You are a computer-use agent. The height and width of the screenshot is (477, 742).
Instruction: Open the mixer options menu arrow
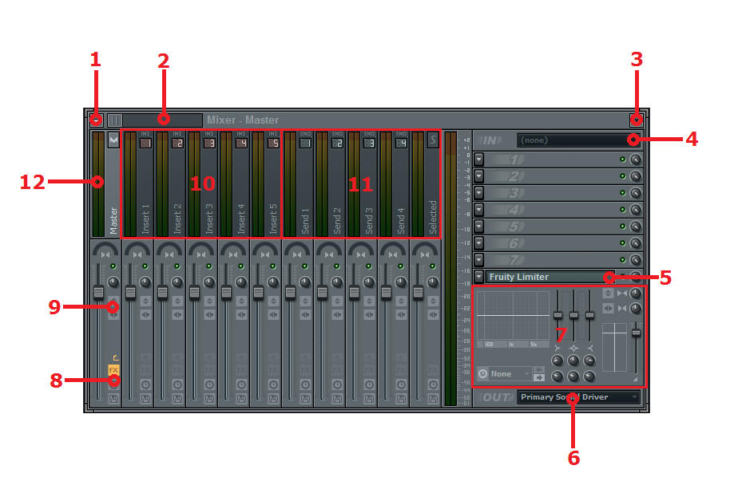[96, 120]
